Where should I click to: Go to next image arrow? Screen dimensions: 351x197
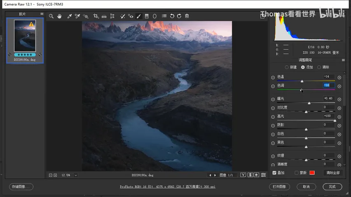coord(215,175)
